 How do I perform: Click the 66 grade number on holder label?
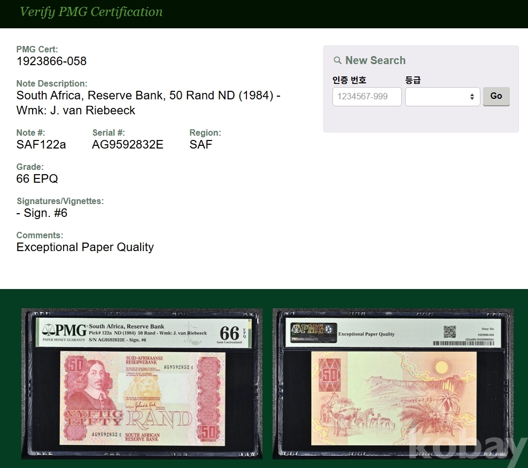229,333
